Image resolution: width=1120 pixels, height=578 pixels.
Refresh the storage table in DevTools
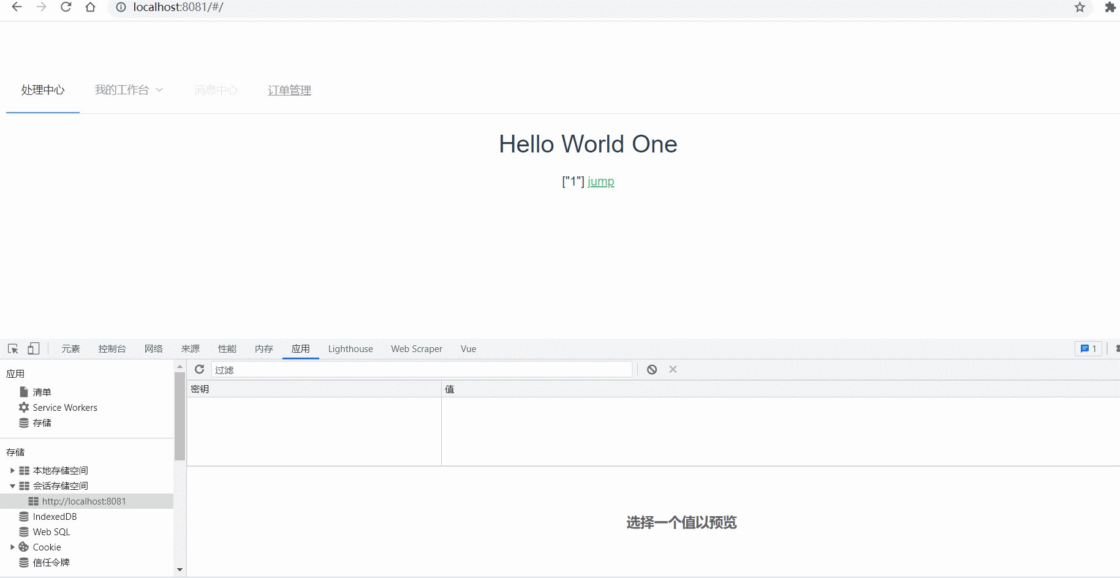pyautogui.click(x=199, y=369)
